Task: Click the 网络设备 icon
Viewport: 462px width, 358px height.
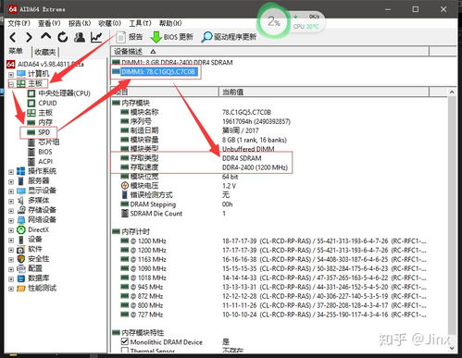Action: 21,220
